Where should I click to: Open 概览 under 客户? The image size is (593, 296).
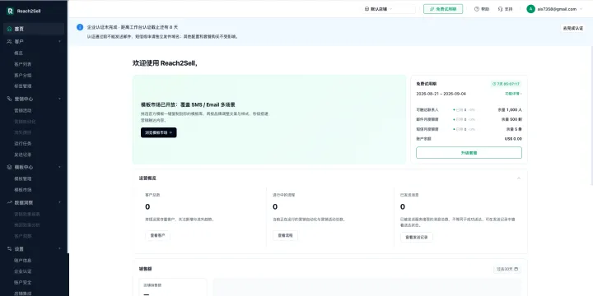18,53
